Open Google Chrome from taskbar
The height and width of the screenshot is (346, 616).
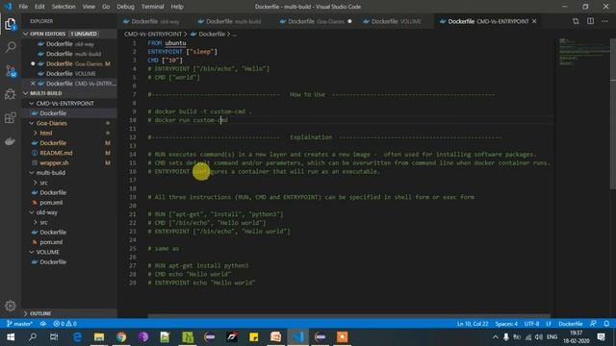[x=121, y=337]
